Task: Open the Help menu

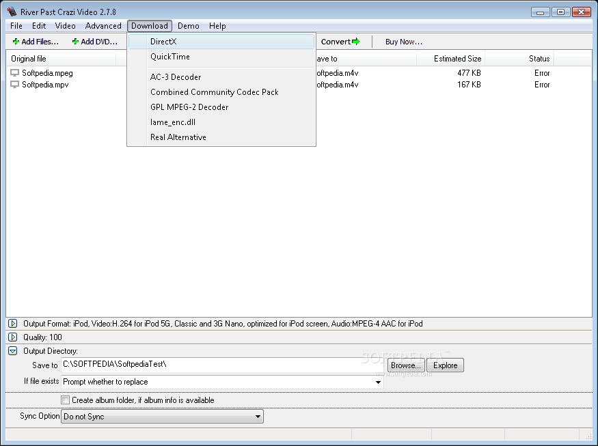Action: [x=217, y=26]
